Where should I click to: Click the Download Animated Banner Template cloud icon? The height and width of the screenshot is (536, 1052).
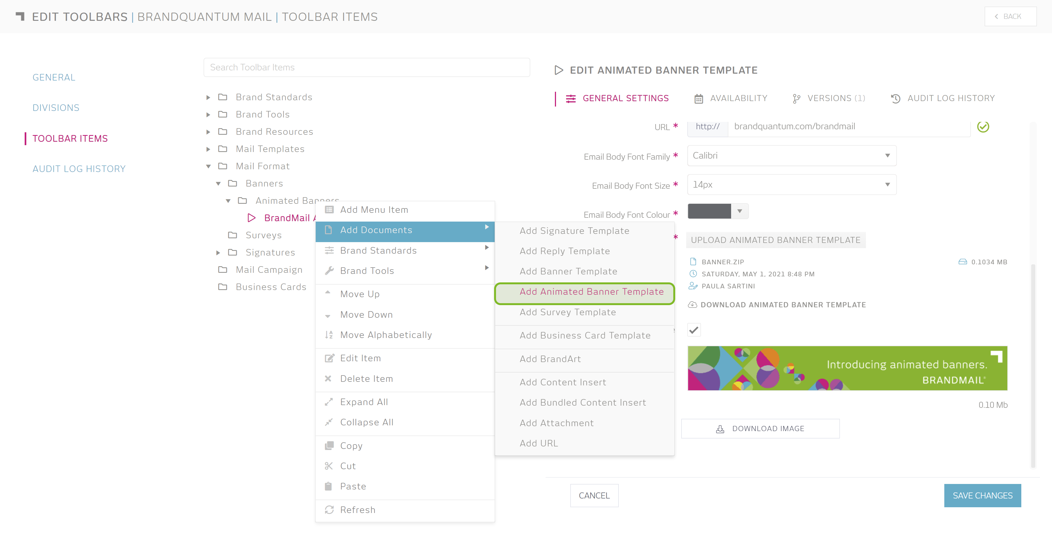[x=693, y=305]
